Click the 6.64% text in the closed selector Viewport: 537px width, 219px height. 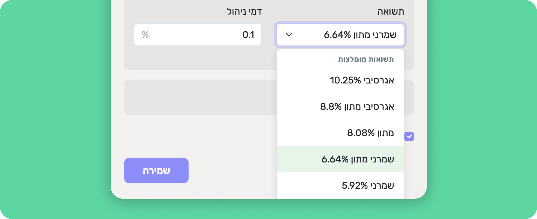click(337, 35)
